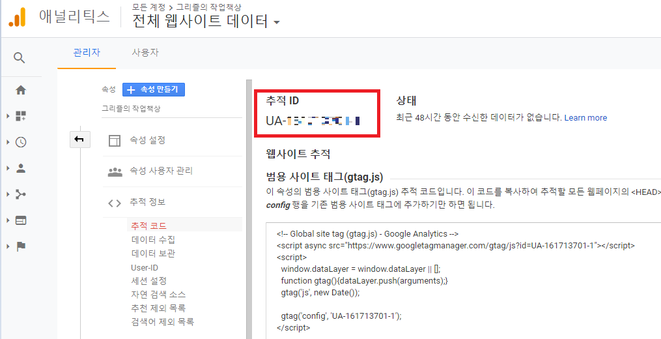Image resolution: width=661 pixels, height=339 pixels.
Task: Go to Home icon in sidebar
Action: pos(21,90)
